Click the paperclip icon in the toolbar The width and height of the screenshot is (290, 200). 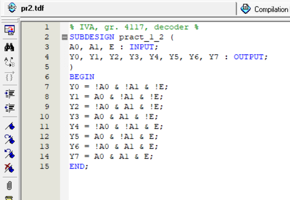coord(9,186)
